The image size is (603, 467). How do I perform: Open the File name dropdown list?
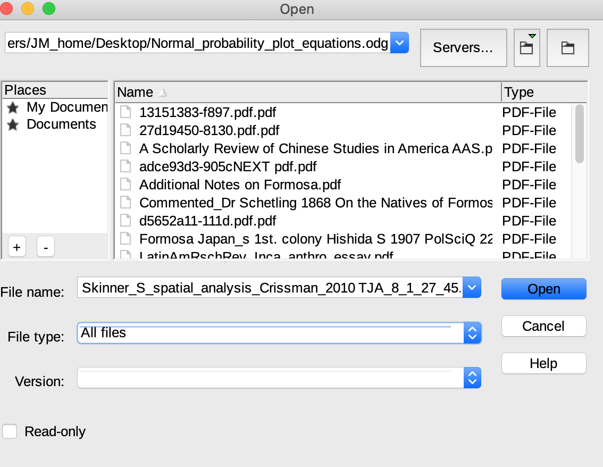pos(471,288)
